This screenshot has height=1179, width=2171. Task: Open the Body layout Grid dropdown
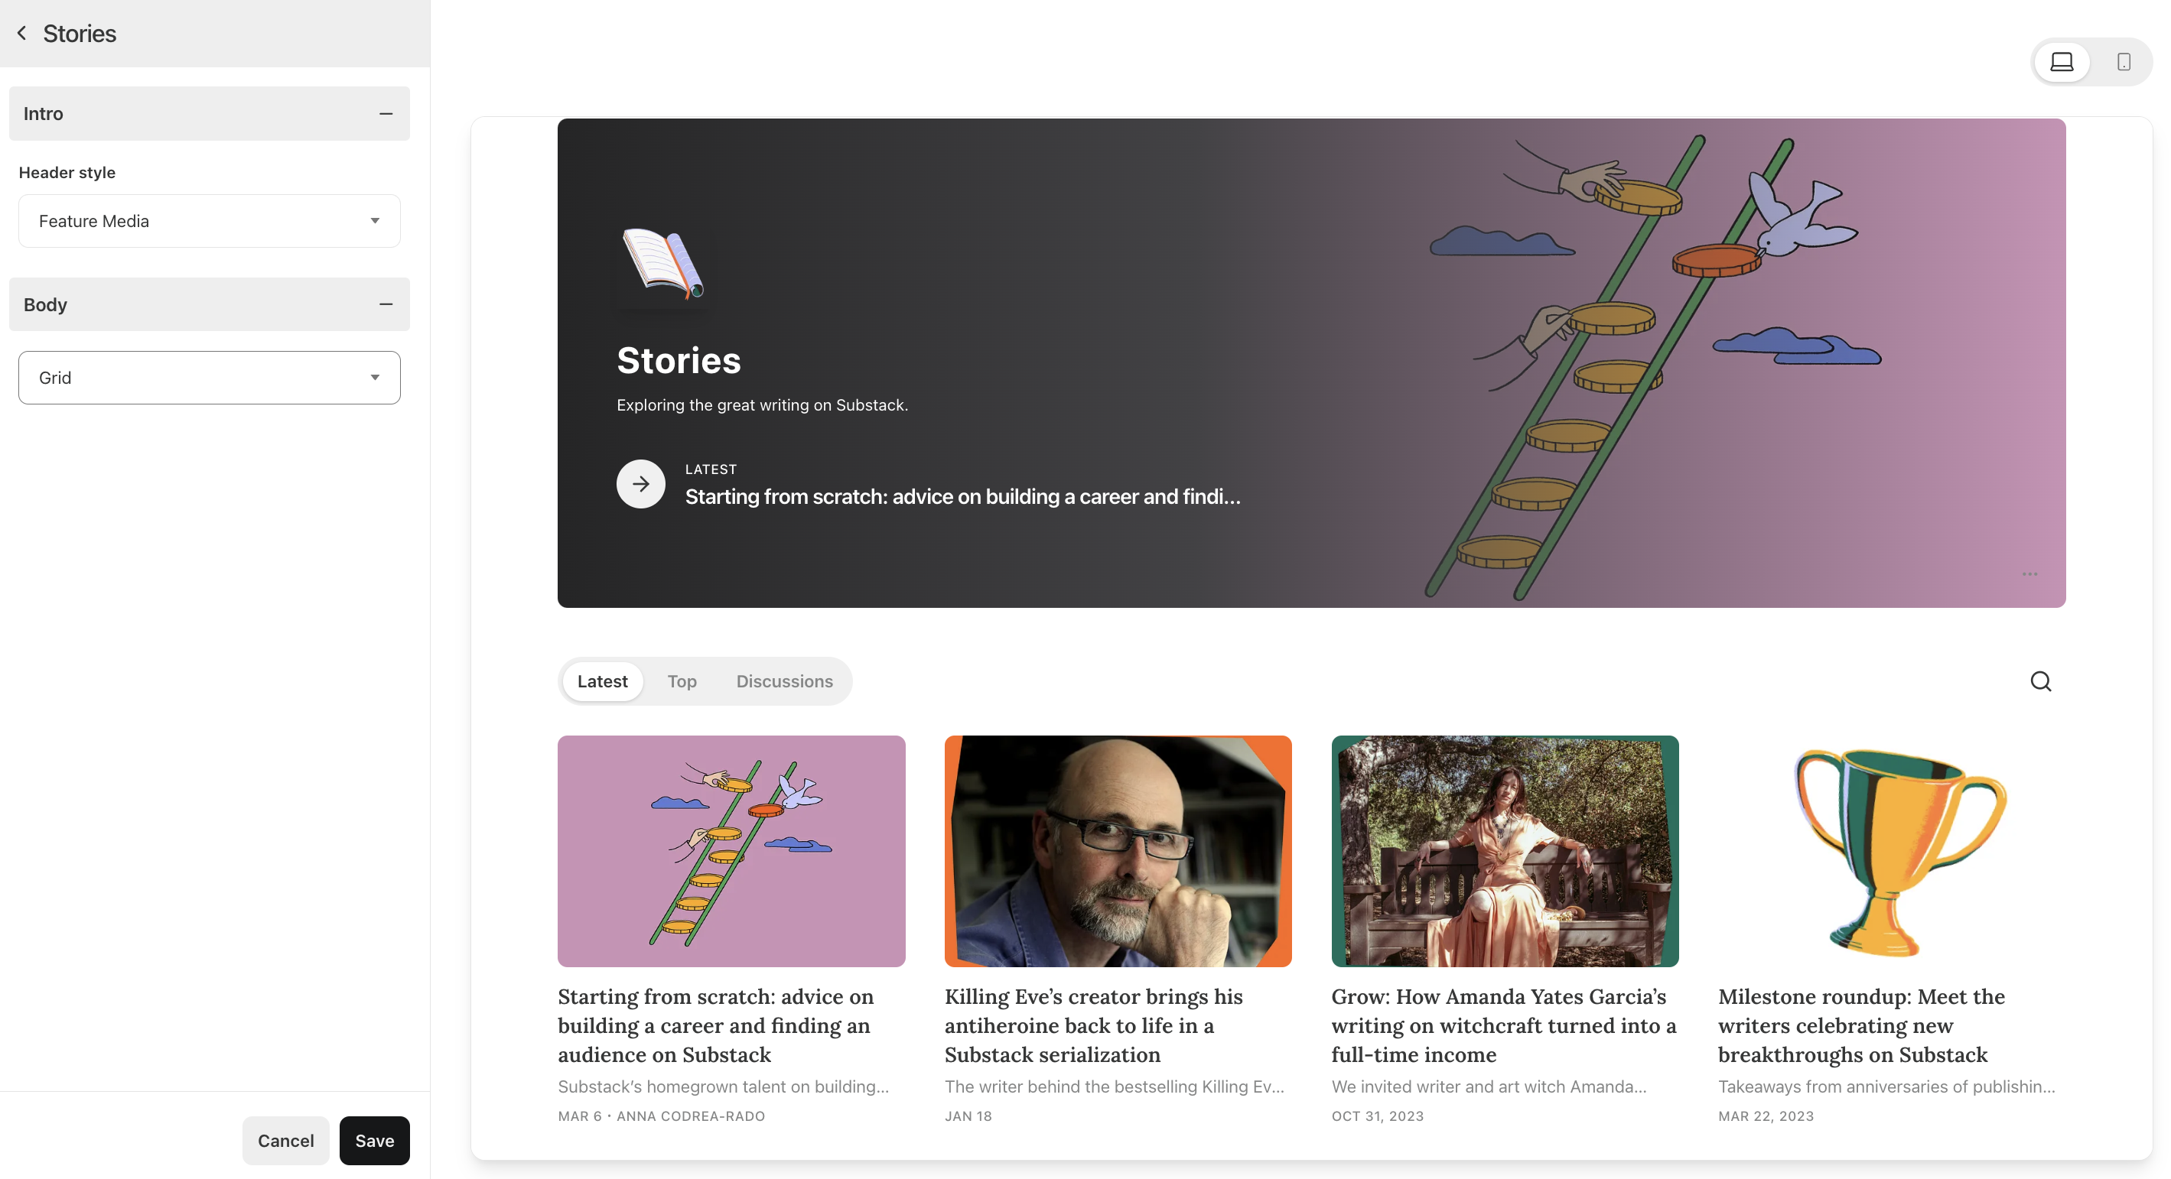[209, 376]
